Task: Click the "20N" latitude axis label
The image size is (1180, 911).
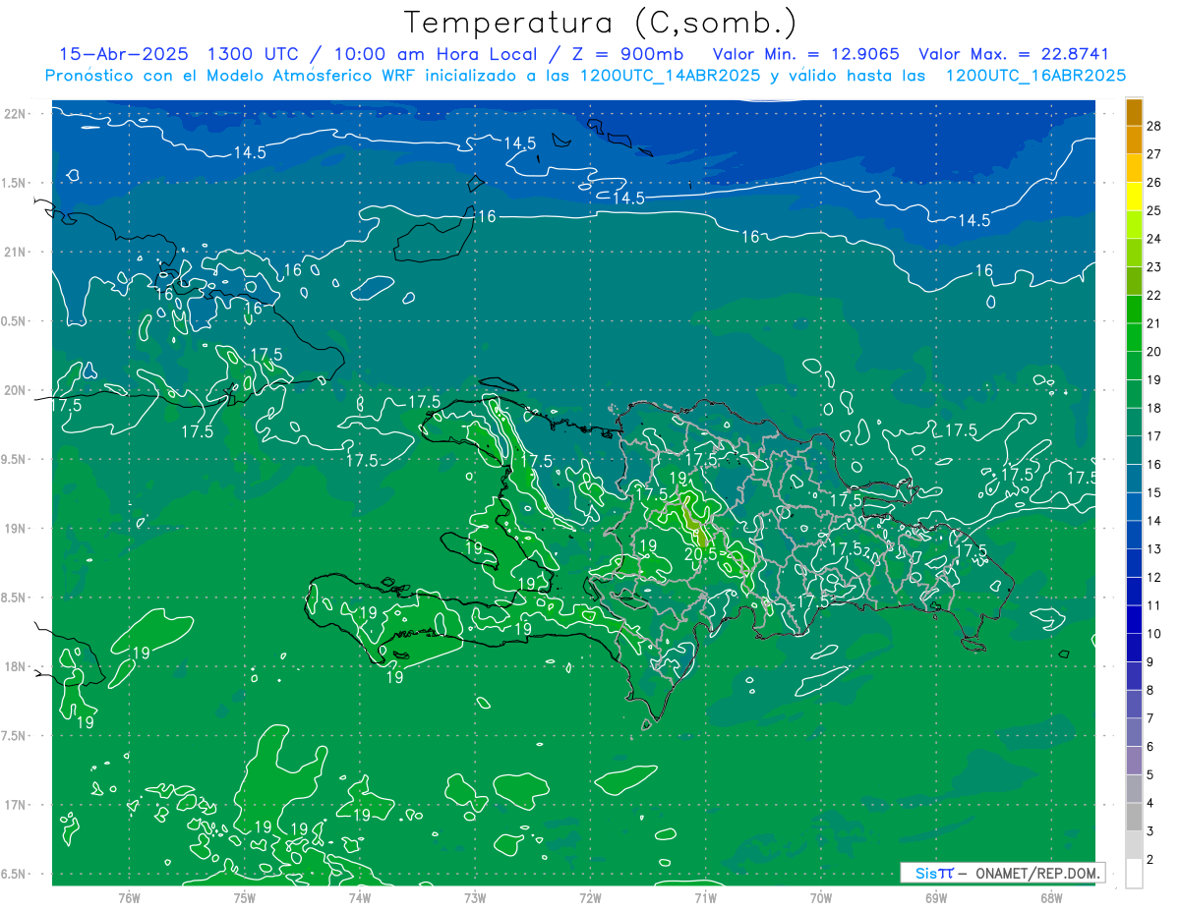Action: (15, 390)
